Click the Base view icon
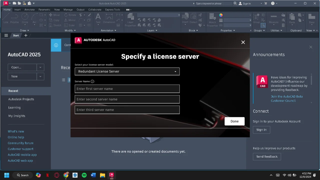320x180 pixels. [312, 18]
